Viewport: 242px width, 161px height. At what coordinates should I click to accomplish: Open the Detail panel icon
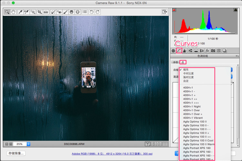(x=184, y=51)
